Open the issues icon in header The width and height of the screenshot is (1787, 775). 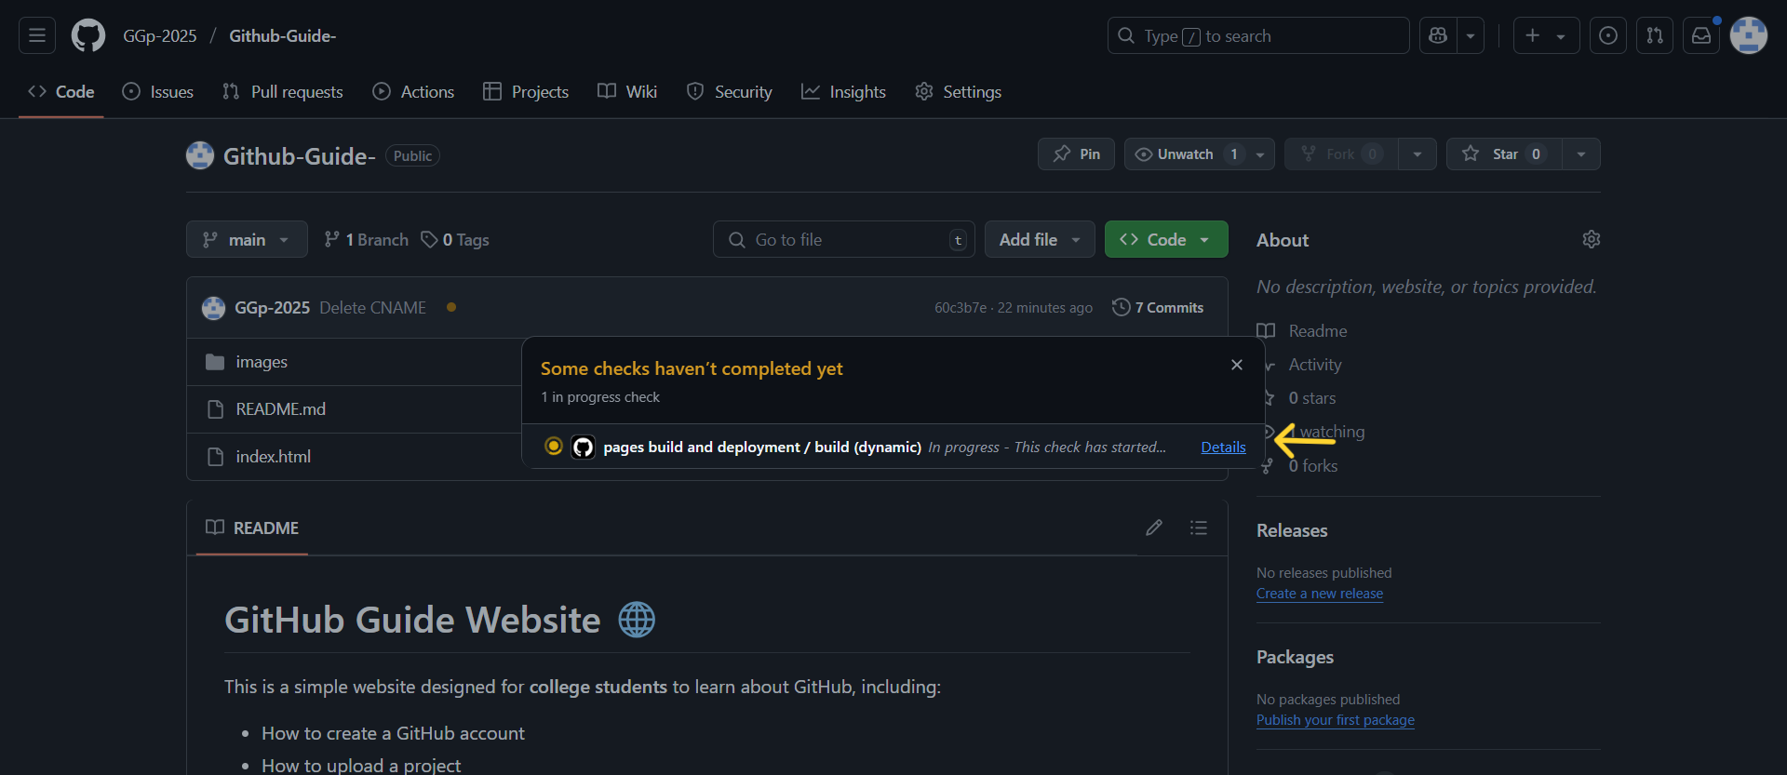(1608, 35)
